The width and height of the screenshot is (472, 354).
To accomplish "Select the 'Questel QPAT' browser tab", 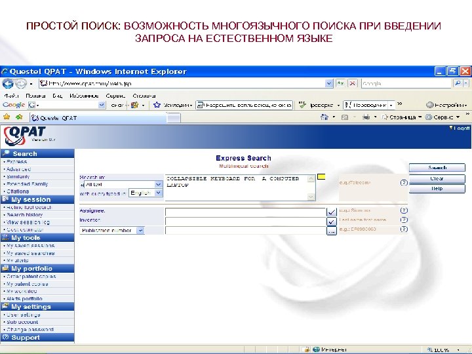I will coord(98,118).
